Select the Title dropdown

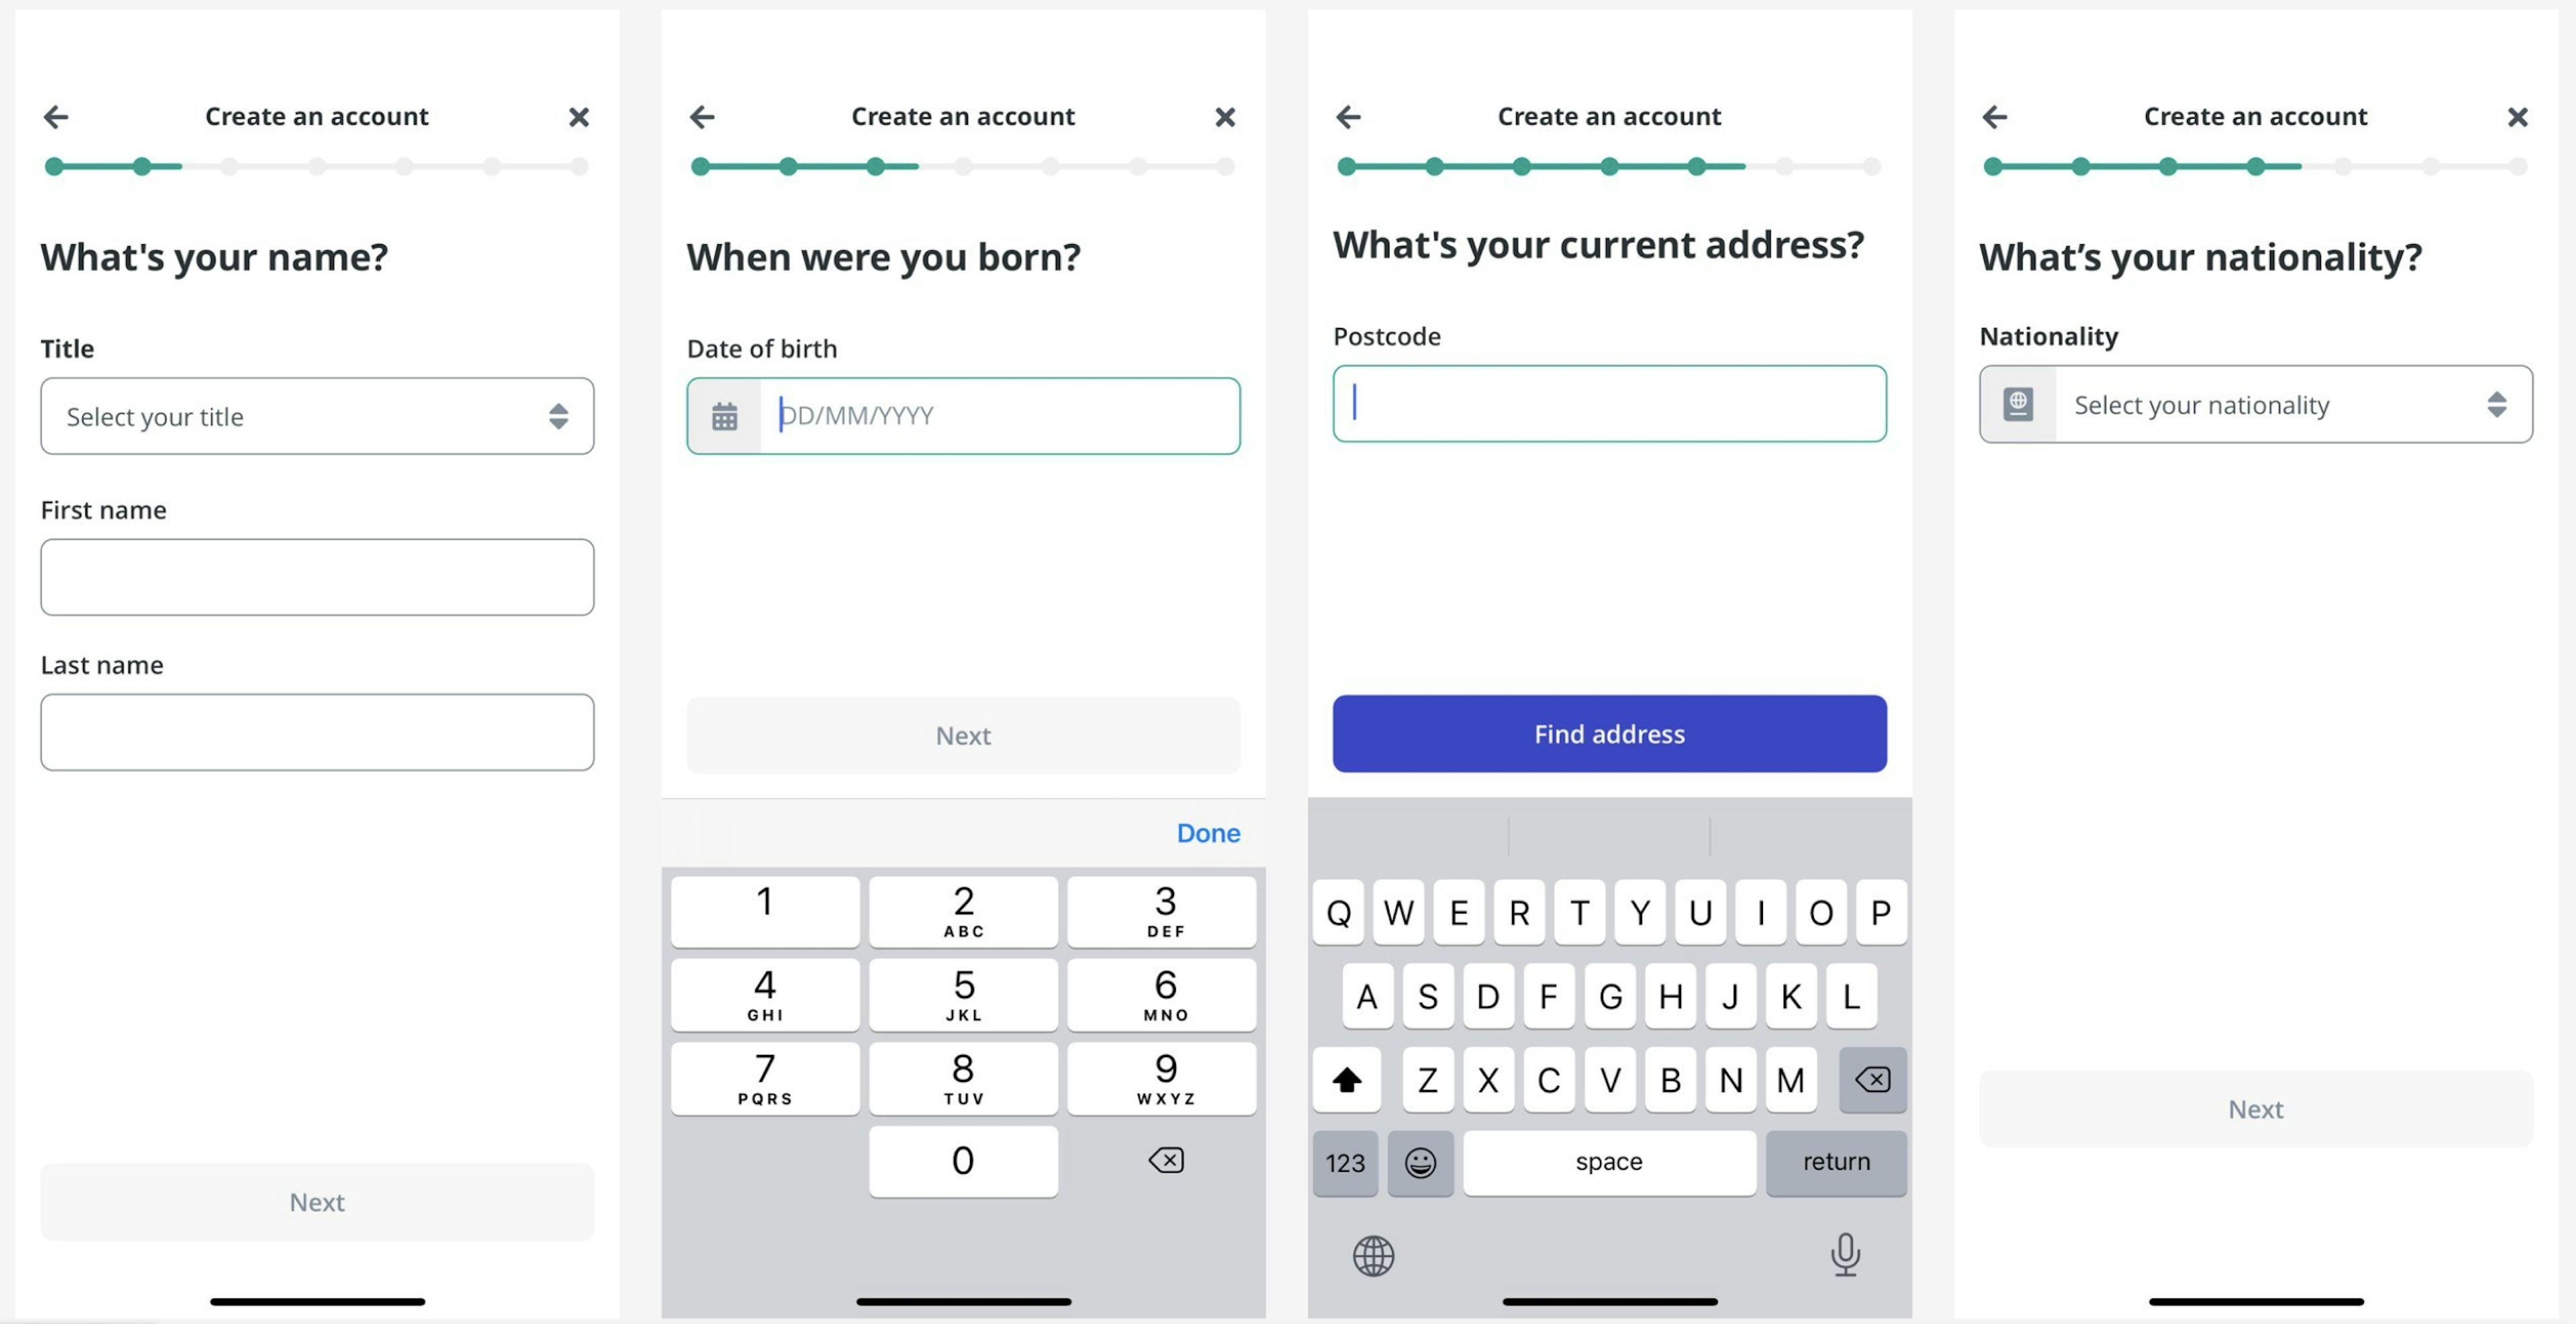[317, 415]
